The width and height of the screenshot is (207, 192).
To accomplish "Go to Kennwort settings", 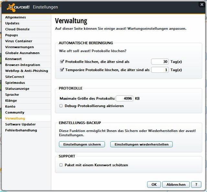I will click(27, 59).
